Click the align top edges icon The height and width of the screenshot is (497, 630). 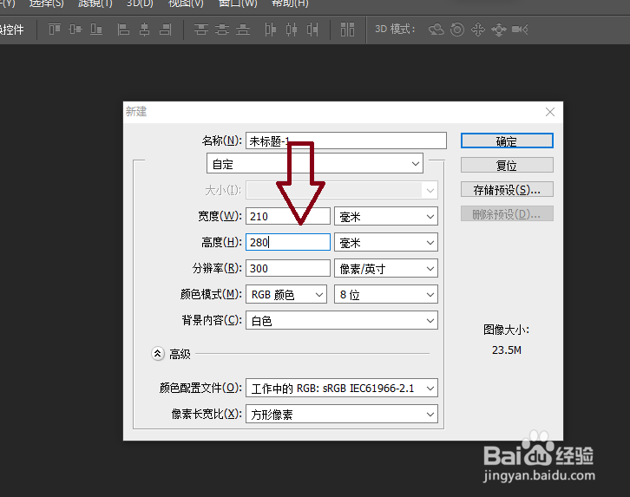tap(55, 29)
